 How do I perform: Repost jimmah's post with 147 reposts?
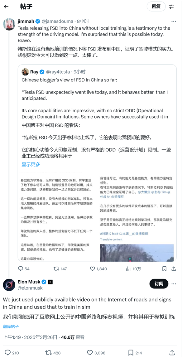56,268
